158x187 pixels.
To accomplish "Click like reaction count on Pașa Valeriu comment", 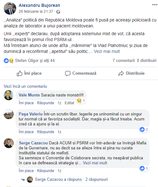I will pos(144,129).
